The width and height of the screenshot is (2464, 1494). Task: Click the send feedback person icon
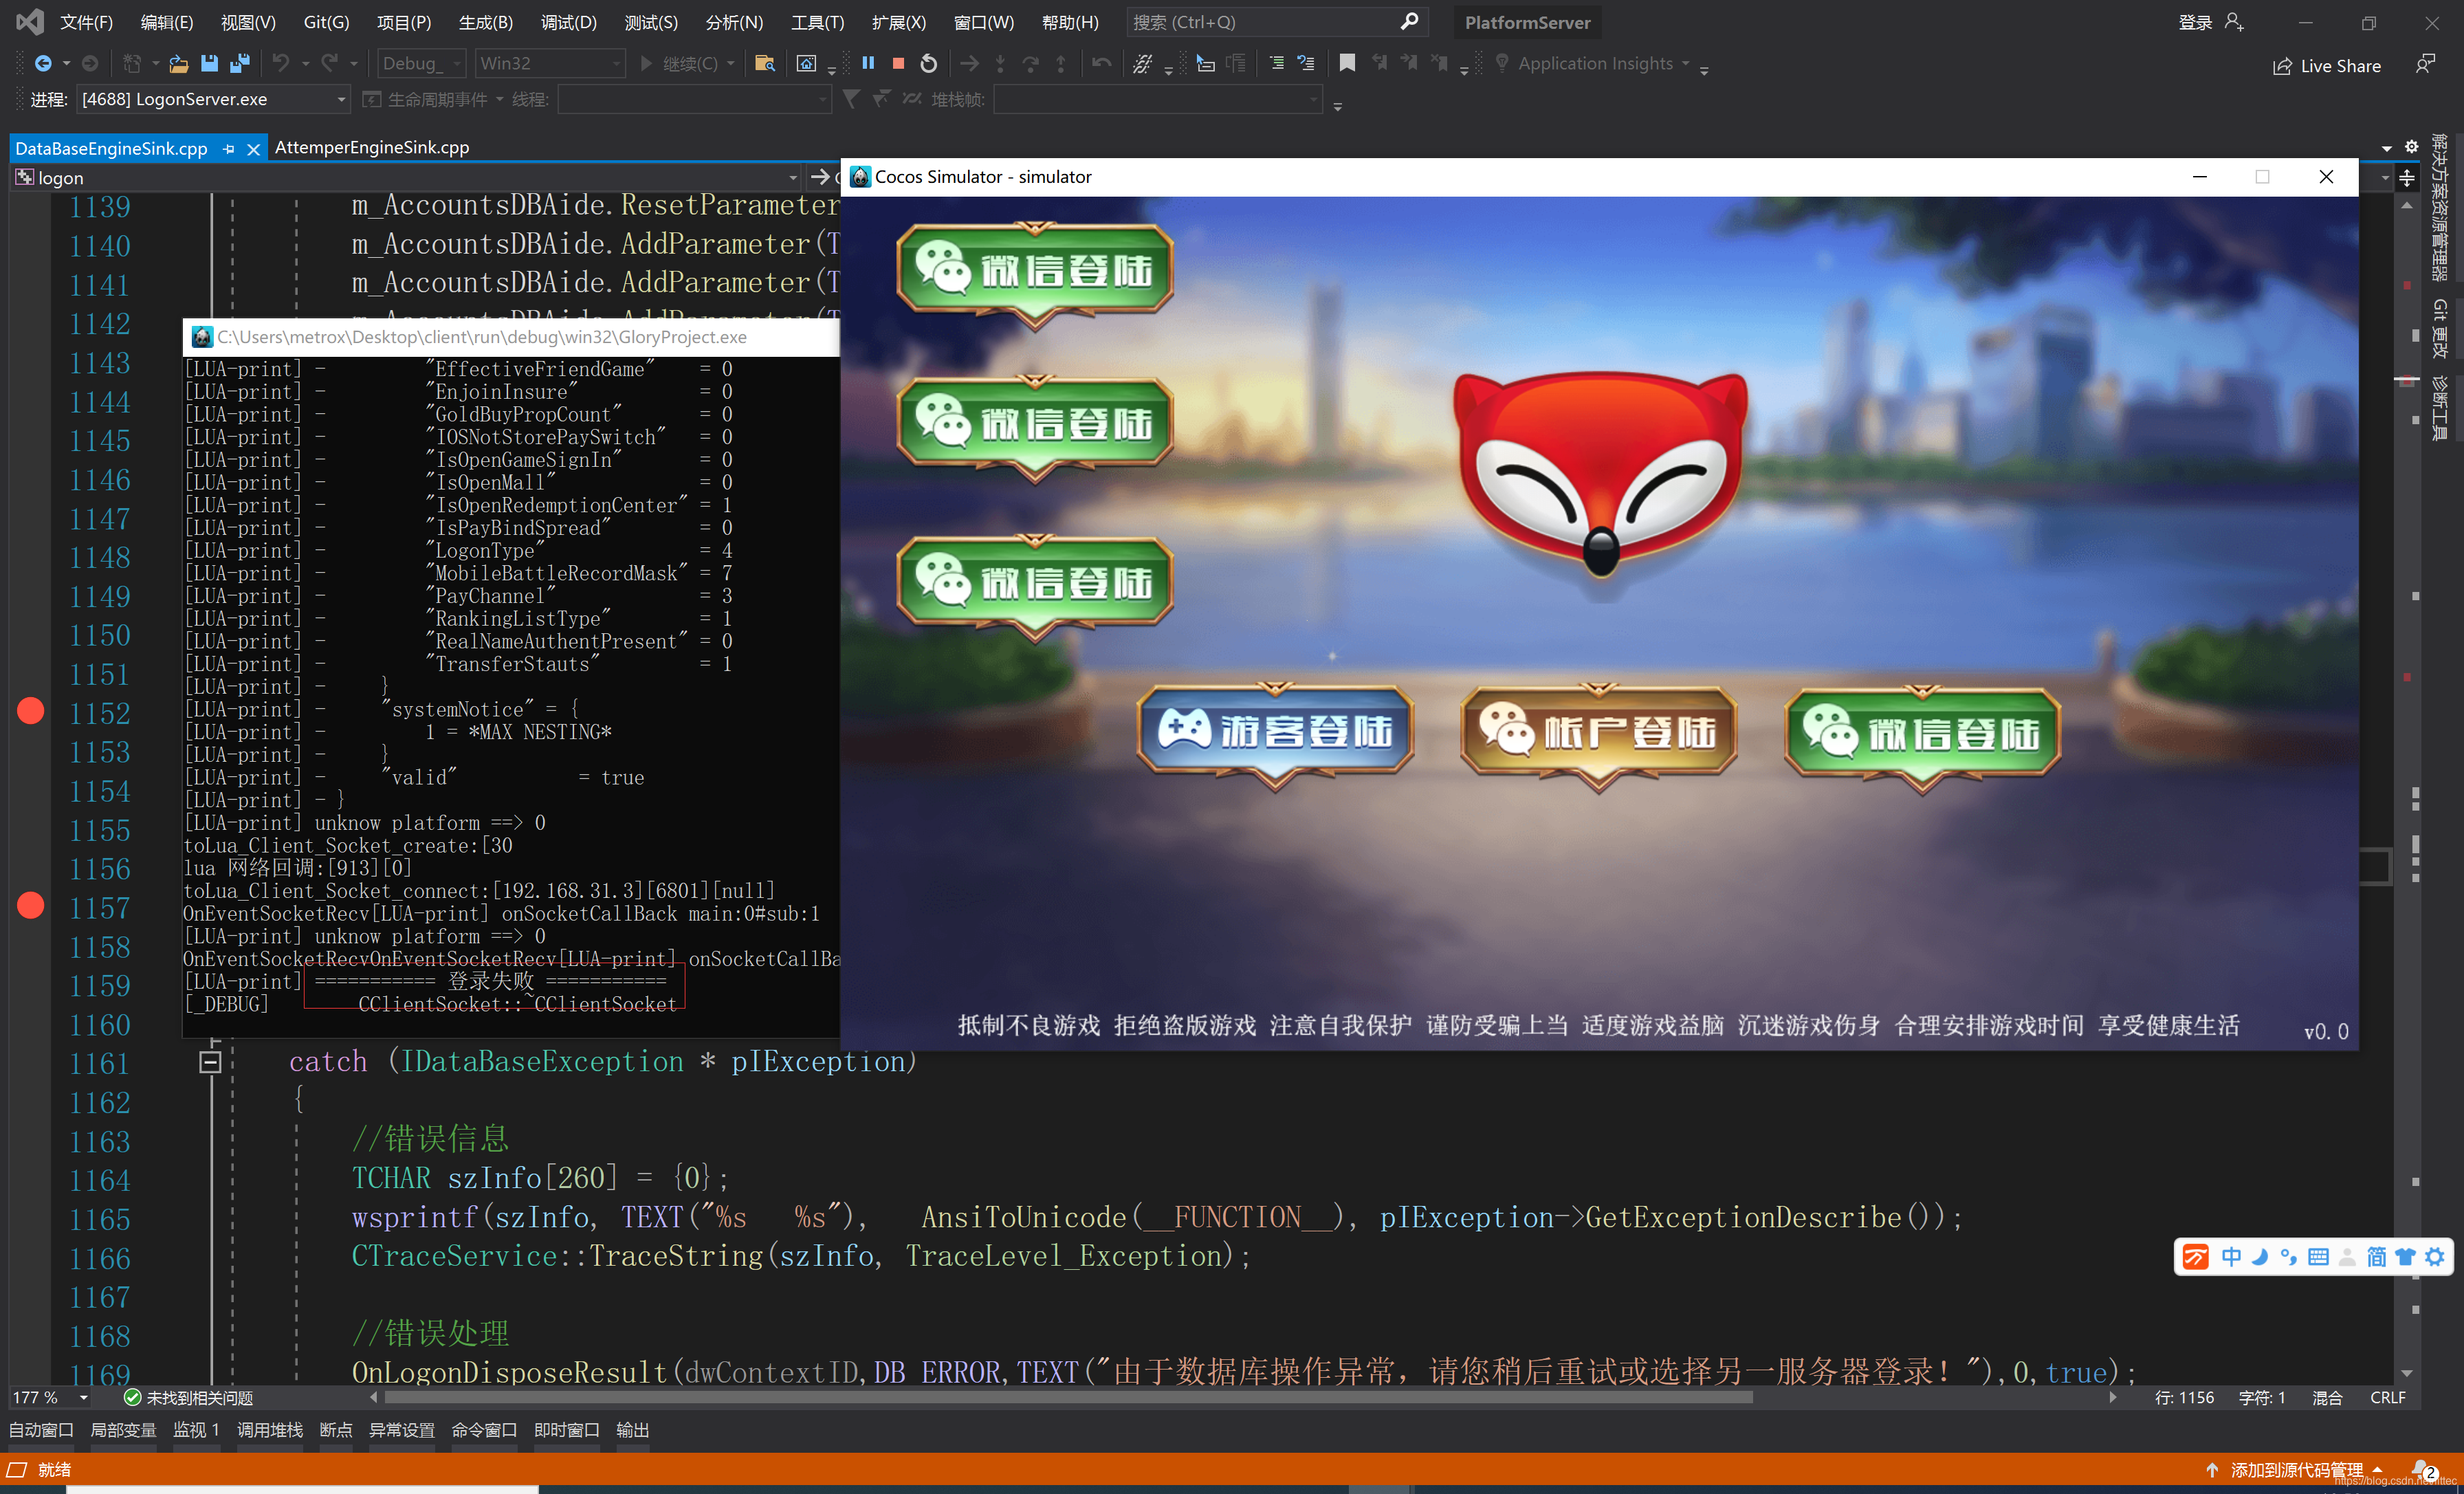[2425, 64]
